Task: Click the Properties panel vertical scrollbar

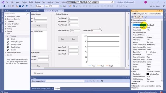Action: click(162, 36)
